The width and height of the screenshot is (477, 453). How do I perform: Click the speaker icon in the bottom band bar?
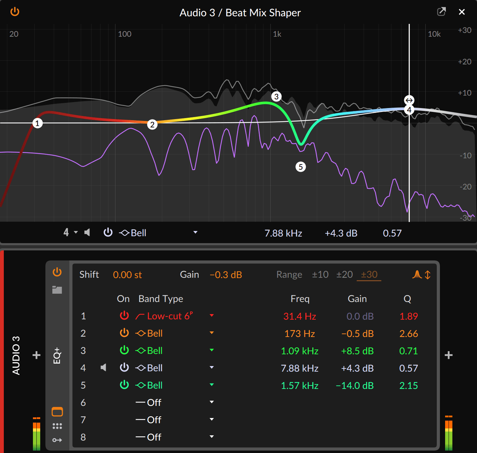87,232
